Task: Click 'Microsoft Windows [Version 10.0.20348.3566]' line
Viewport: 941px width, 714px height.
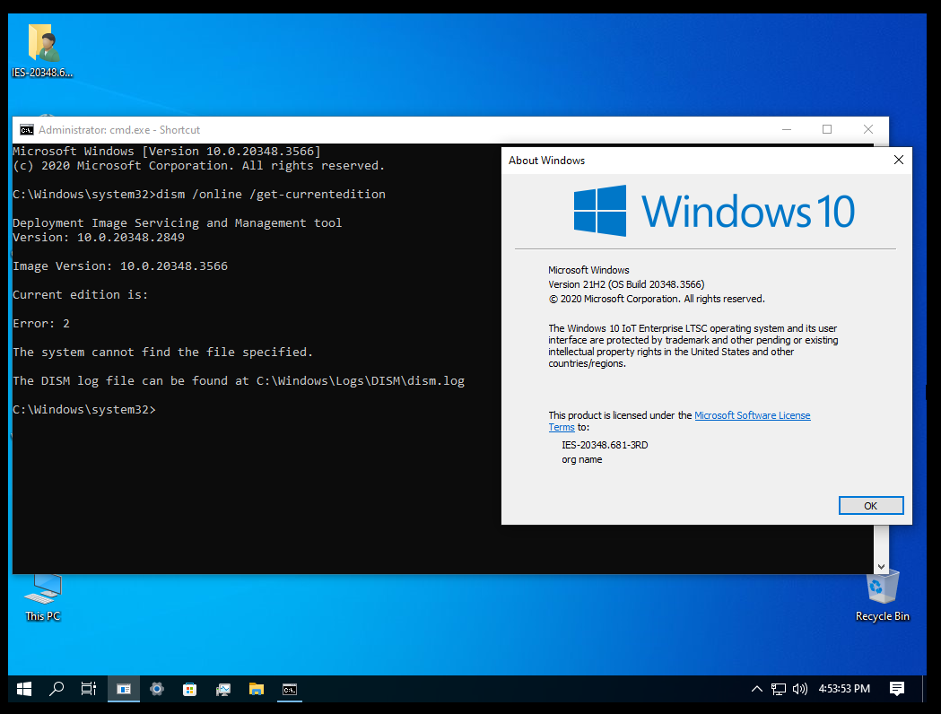Action: pyautogui.click(x=167, y=152)
